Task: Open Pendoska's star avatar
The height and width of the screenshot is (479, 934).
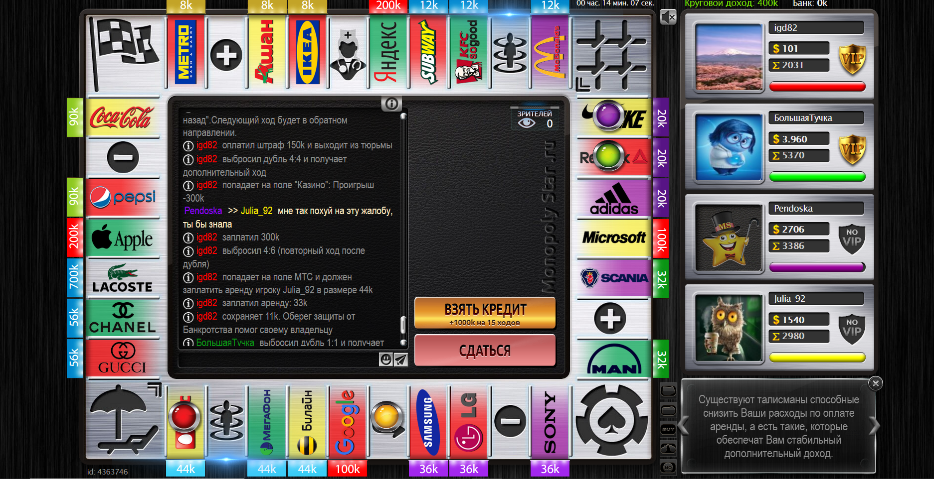Action: click(x=729, y=238)
